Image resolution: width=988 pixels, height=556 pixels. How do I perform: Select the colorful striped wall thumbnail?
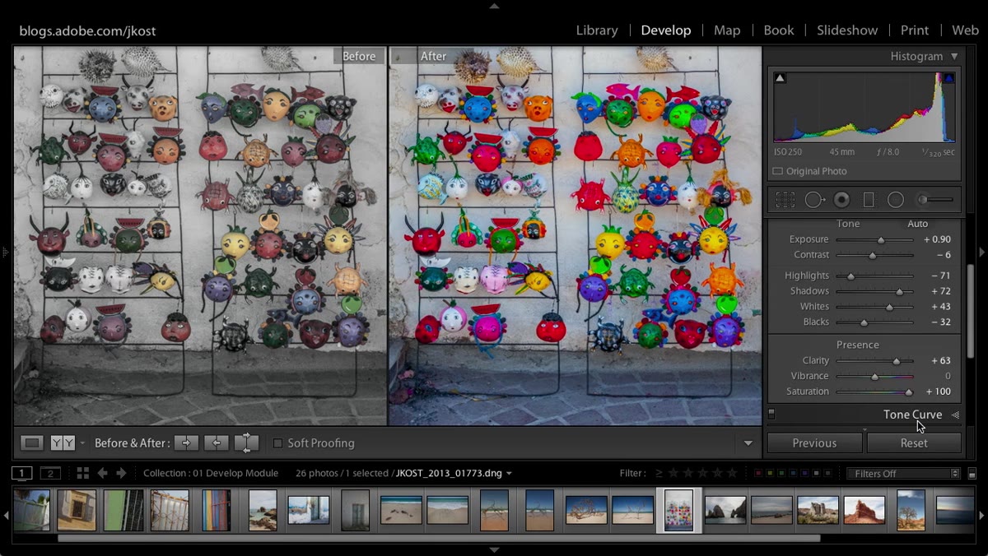pyautogui.click(x=217, y=510)
